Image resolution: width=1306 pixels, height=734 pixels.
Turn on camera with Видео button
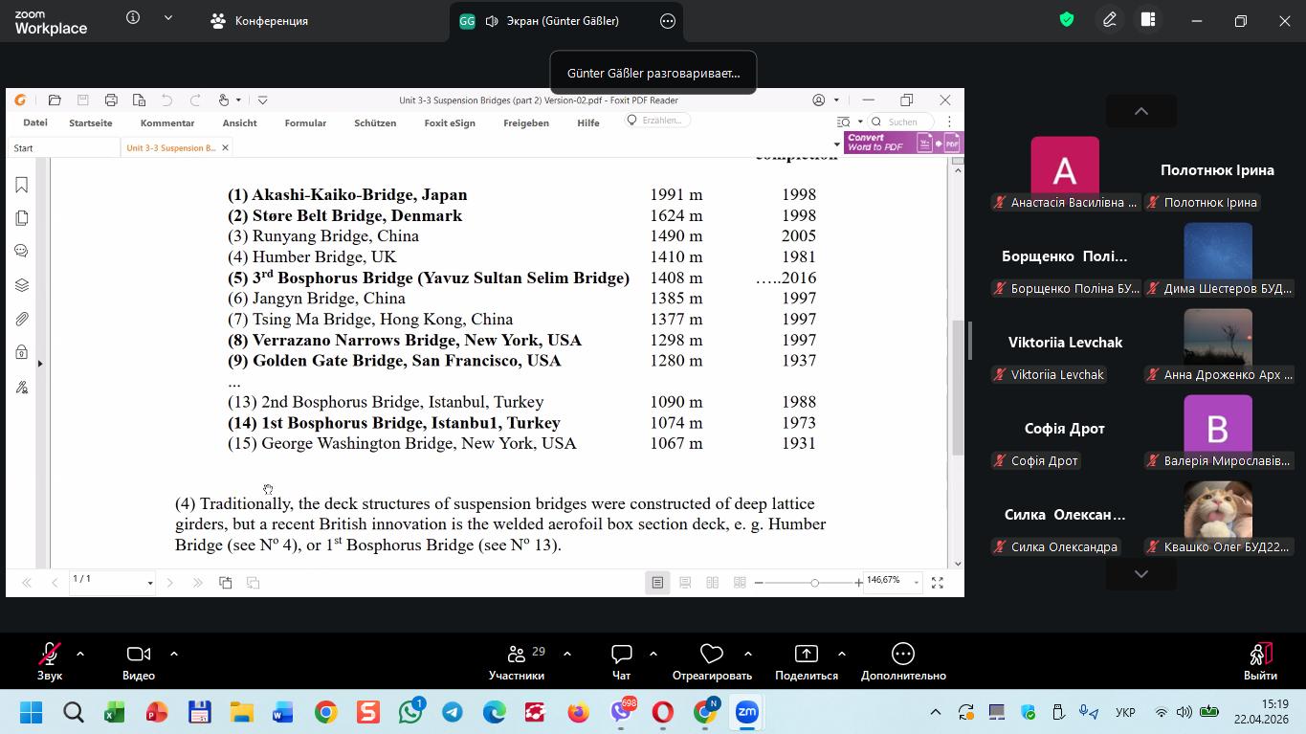(x=139, y=660)
